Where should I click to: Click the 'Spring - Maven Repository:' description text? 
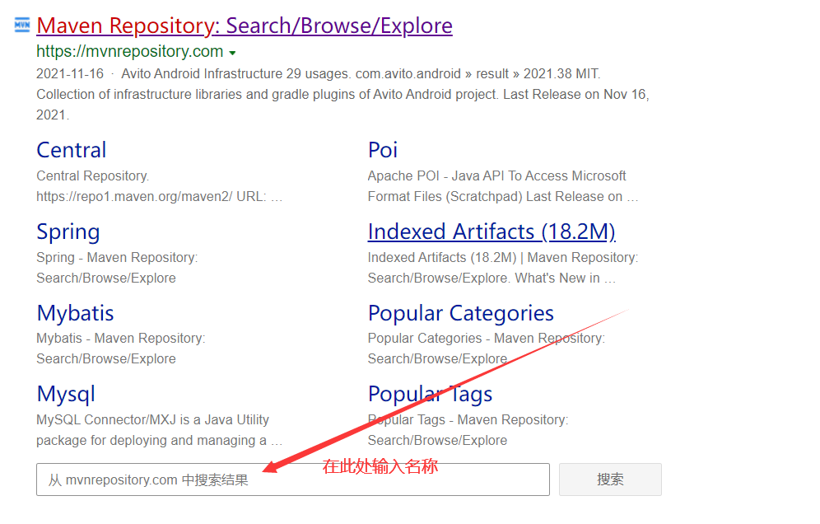point(117,258)
